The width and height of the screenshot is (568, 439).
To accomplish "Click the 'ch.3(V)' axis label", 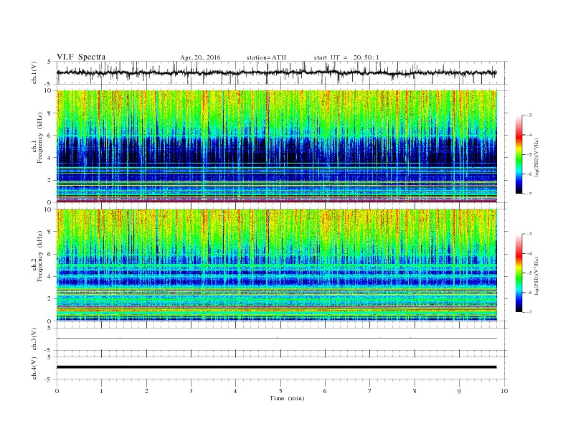I will 34,339.
